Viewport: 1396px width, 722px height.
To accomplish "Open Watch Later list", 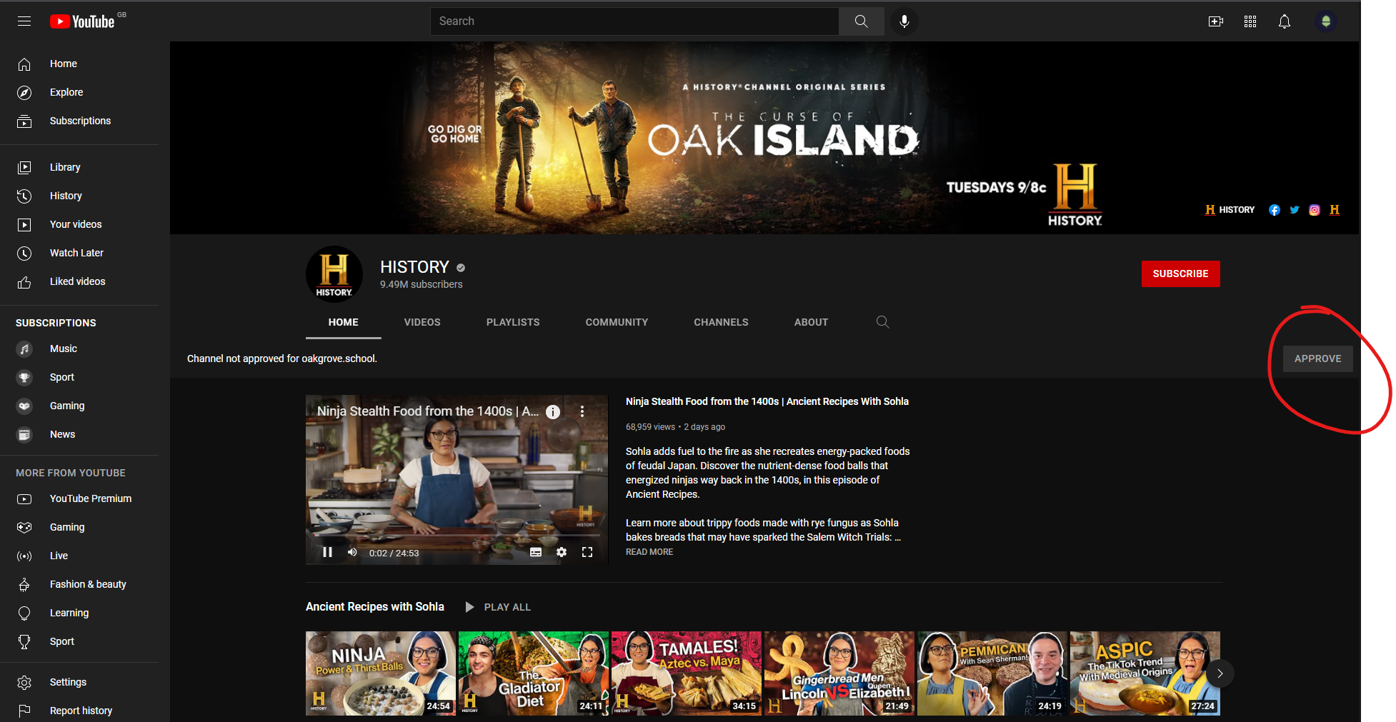I will (79, 253).
